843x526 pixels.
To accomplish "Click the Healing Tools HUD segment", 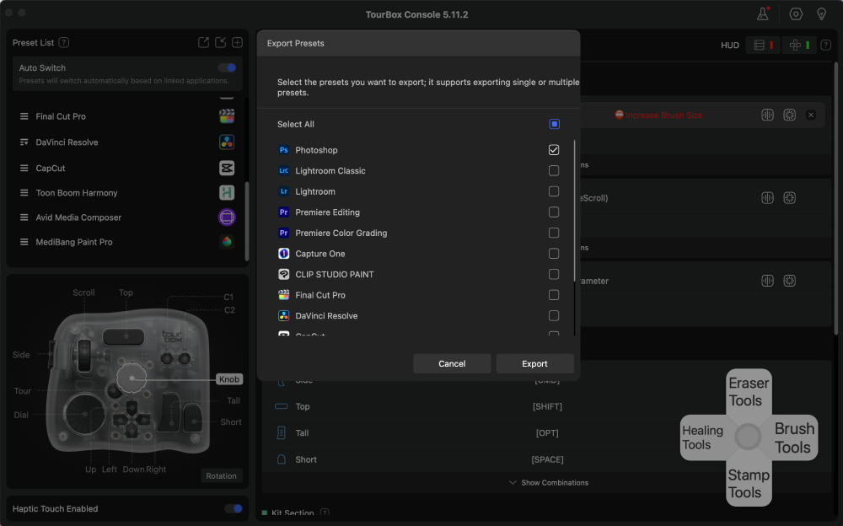I will pos(703,437).
